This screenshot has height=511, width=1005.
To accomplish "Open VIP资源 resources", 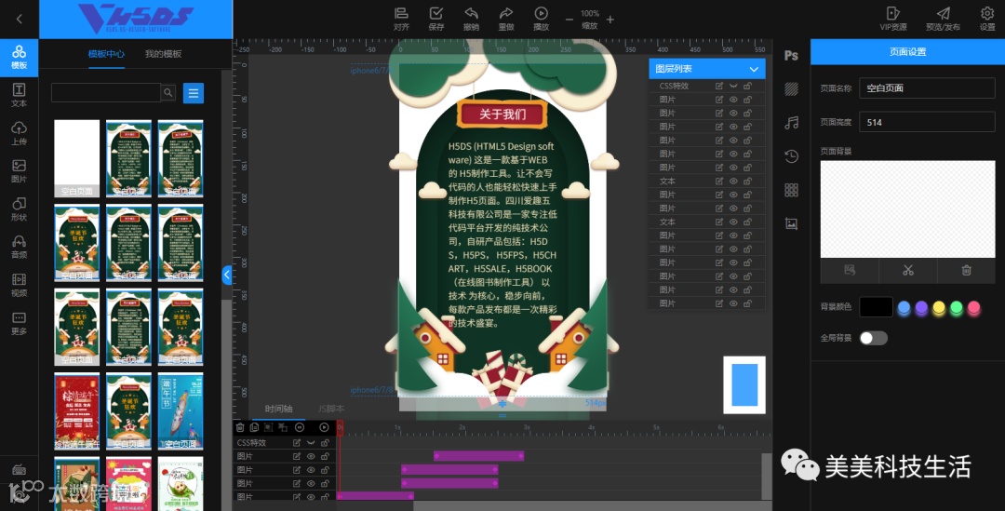I will click(893, 18).
